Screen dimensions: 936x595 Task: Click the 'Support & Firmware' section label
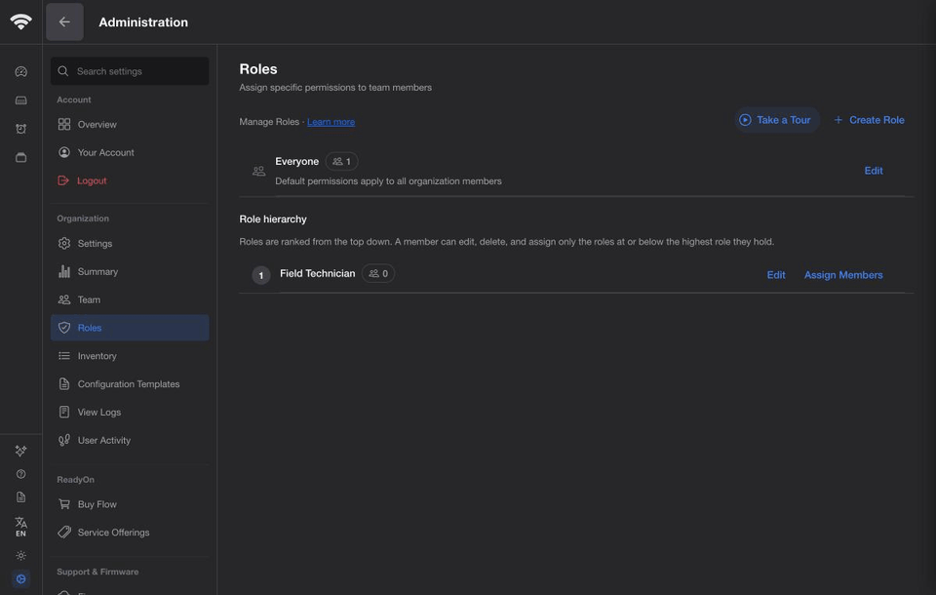point(97,572)
